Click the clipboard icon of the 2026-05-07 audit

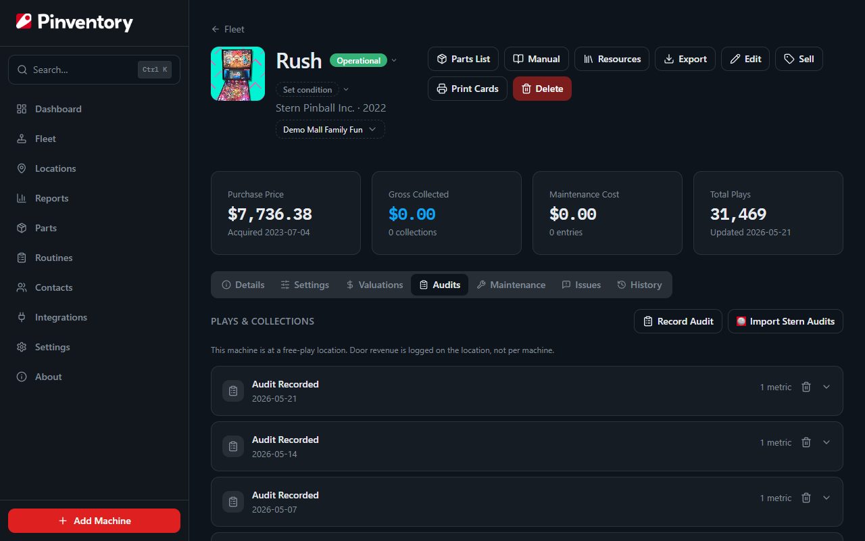(233, 502)
